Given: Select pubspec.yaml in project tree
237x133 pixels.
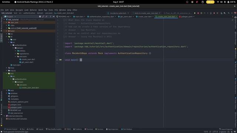Looking at the screenshot, I should click(x=16, y=108).
